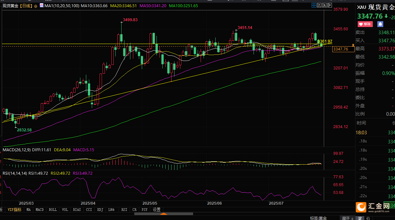The width and height of the screenshot is (395, 220).
Task: Click the 振幅 0.90% row
Action: (375, 73)
